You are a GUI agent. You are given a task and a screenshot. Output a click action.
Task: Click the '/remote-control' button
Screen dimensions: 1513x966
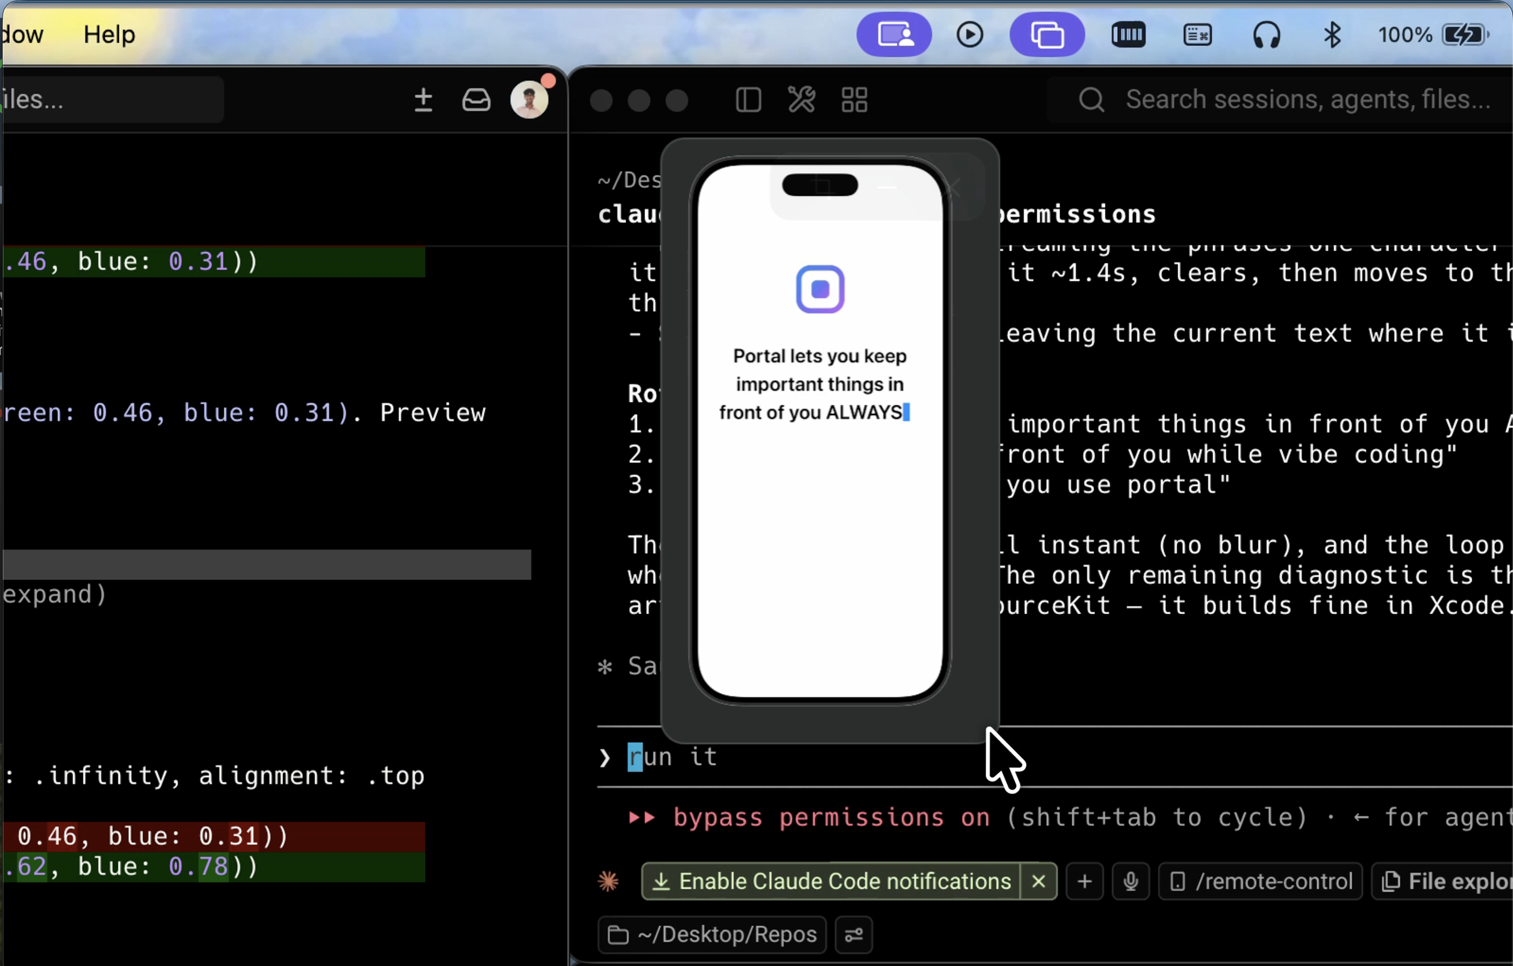pos(1260,881)
